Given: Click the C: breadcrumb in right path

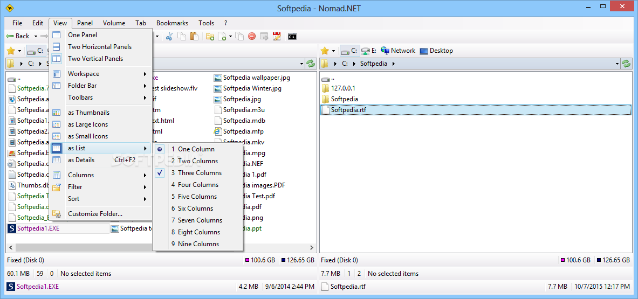Looking at the screenshot, I should pyautogui.click(x=345, y=64).
